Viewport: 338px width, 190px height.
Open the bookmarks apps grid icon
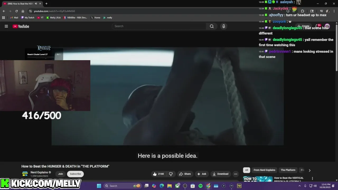click(x=3, y=18)
